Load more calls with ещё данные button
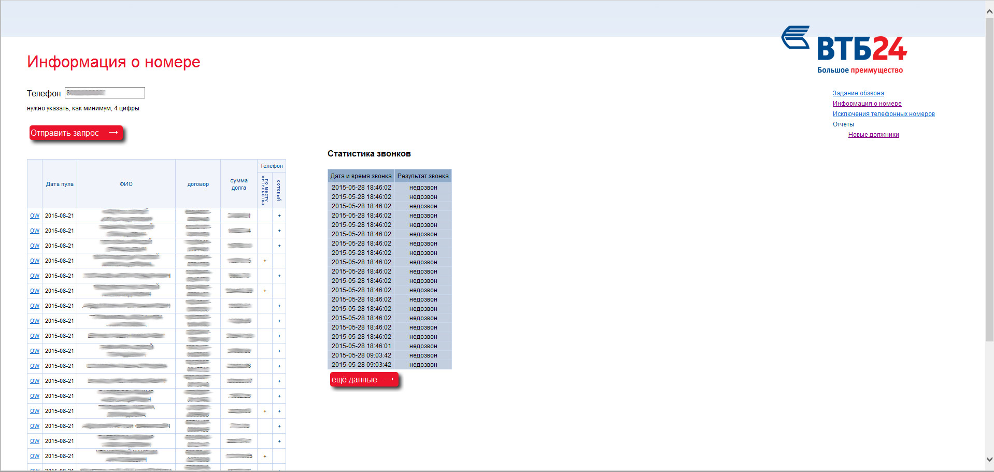The height and width of the screenshot is (472, 994). [363, 380]
